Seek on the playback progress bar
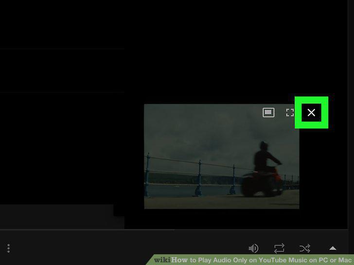354x265 pixels. pos(174,230)
